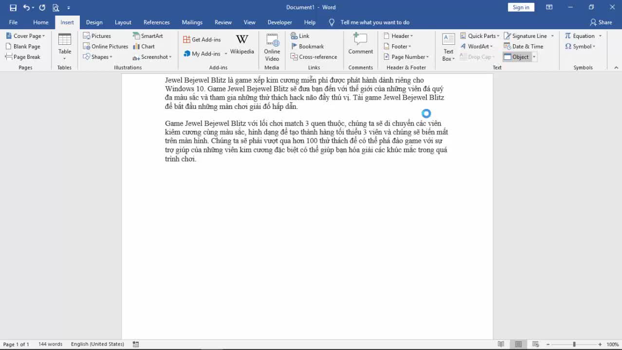622x350 pixels.
Task: Click the Tell me what you want to do box
Action: (375, 22)
